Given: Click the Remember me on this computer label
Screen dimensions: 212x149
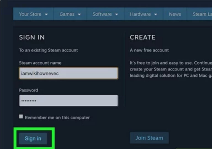Looking at the screenshot, I should [x=57, y=118].
